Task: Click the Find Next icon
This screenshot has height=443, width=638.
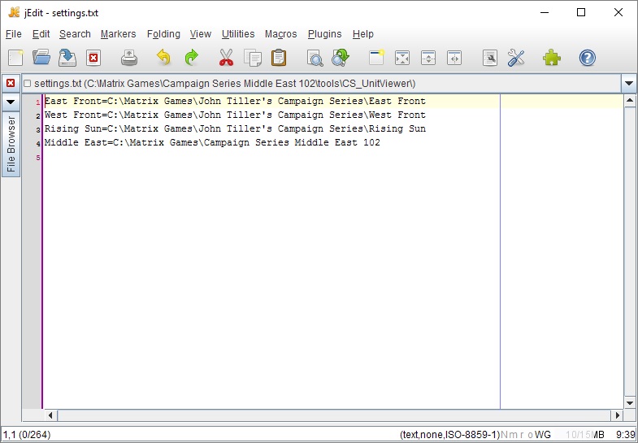Action: [341, 58]
